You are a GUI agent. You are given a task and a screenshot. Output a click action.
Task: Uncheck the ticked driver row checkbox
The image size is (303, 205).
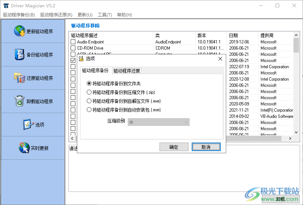73,60
